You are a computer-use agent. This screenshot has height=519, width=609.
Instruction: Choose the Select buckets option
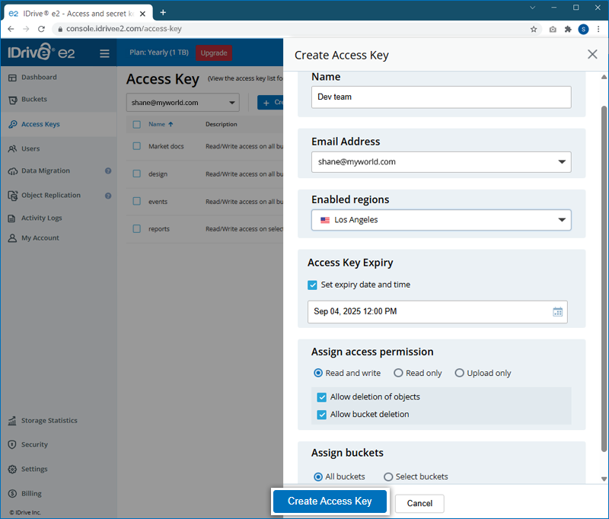tap(388, 477)
